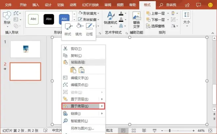The width and height of the screenshot is (217, 134).
Task: Switch to reading view icon
Action: 144,130
